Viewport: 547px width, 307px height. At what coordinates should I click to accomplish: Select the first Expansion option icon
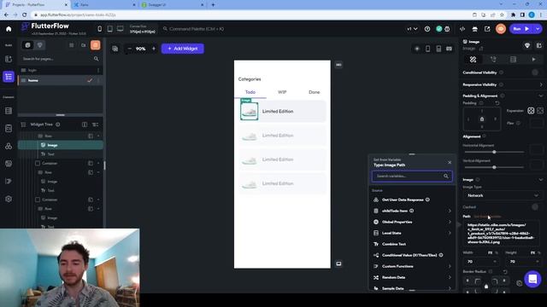coord(531,111)
